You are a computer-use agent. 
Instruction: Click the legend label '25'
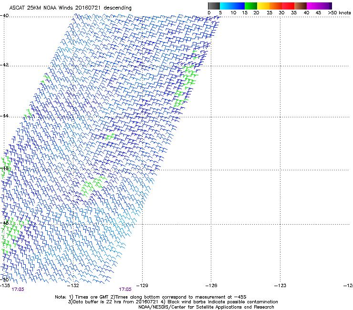coord(270,13)
